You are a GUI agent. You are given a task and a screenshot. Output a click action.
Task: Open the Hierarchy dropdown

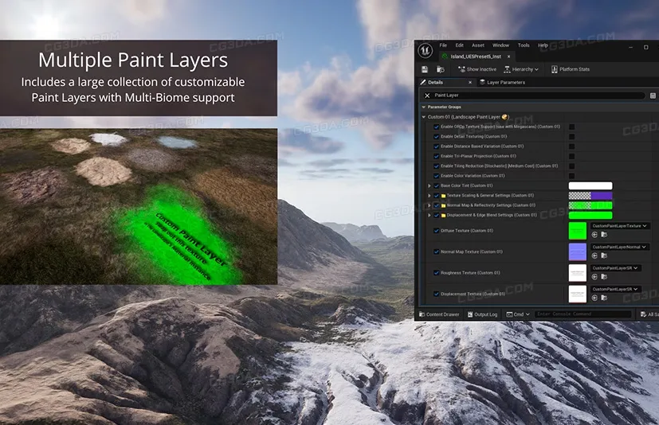pyautogui.click(x=521, y=69)
